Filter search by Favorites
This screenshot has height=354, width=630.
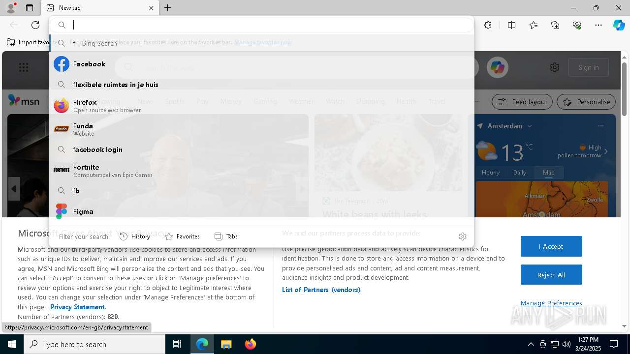[x=183, y=236]
